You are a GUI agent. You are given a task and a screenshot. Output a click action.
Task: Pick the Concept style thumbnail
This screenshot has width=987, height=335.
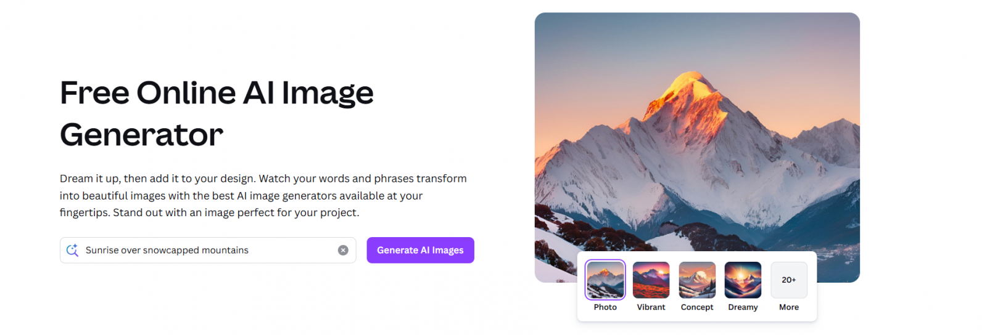point(697,280)
